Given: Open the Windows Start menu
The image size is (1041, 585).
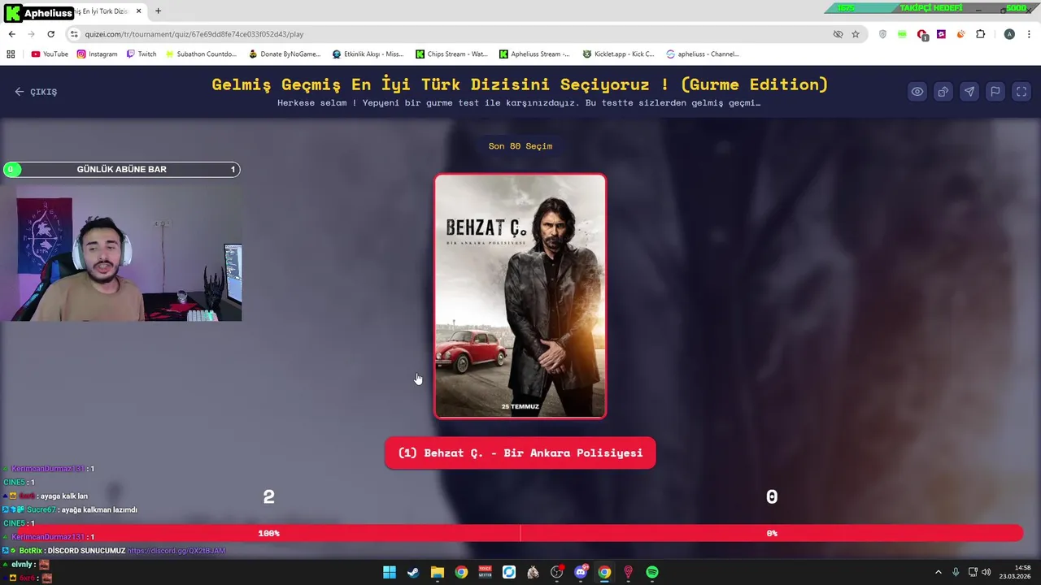Looking at the screenshot, I should pos(390,572).
